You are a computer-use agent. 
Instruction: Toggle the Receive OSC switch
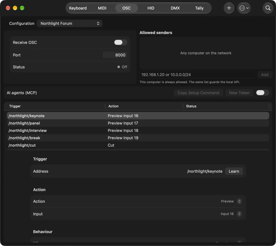(x=120, y=42)
